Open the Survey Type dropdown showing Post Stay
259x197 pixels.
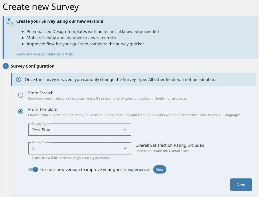80,130
